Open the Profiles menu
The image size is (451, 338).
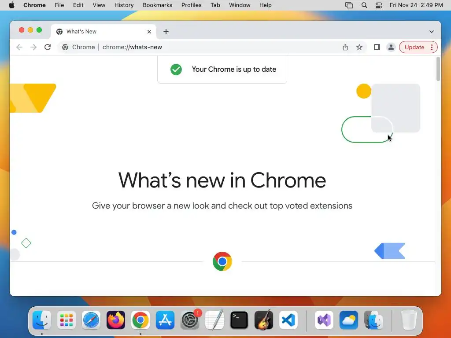pos(191,5)
